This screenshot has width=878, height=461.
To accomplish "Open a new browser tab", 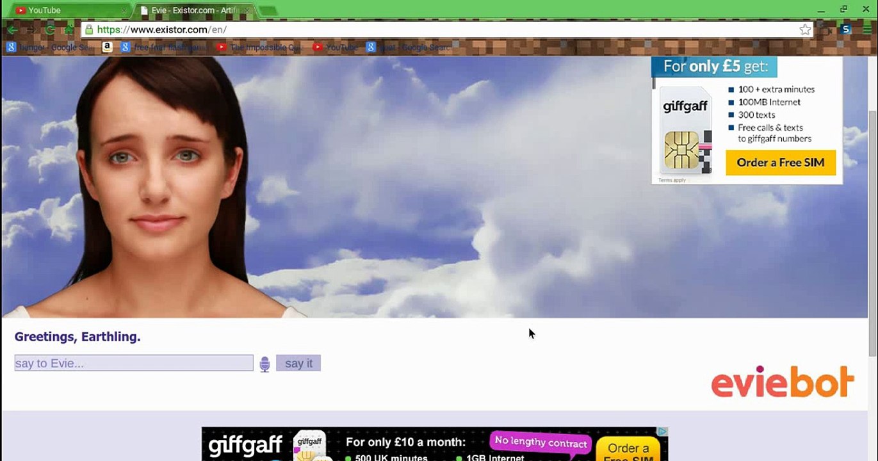I will click(268, 11).
